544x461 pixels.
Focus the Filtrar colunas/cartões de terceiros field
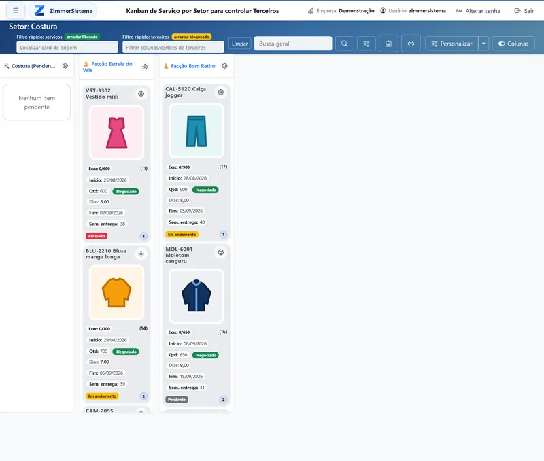[x=173, y=47]
